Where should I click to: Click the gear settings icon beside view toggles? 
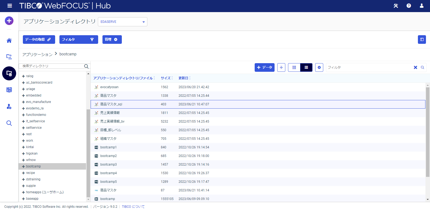pos(319,67)
